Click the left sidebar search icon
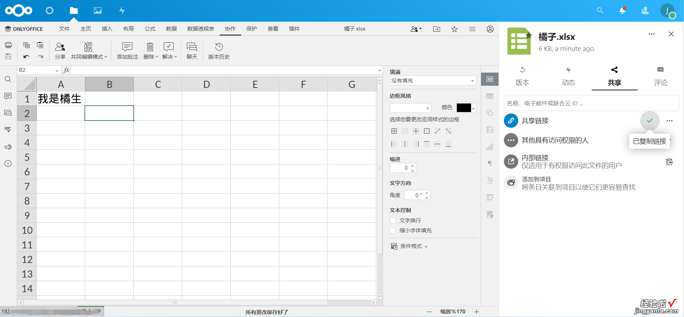This screenshot has height=317, width=684. pyautogui.click(x=8, y=79)
